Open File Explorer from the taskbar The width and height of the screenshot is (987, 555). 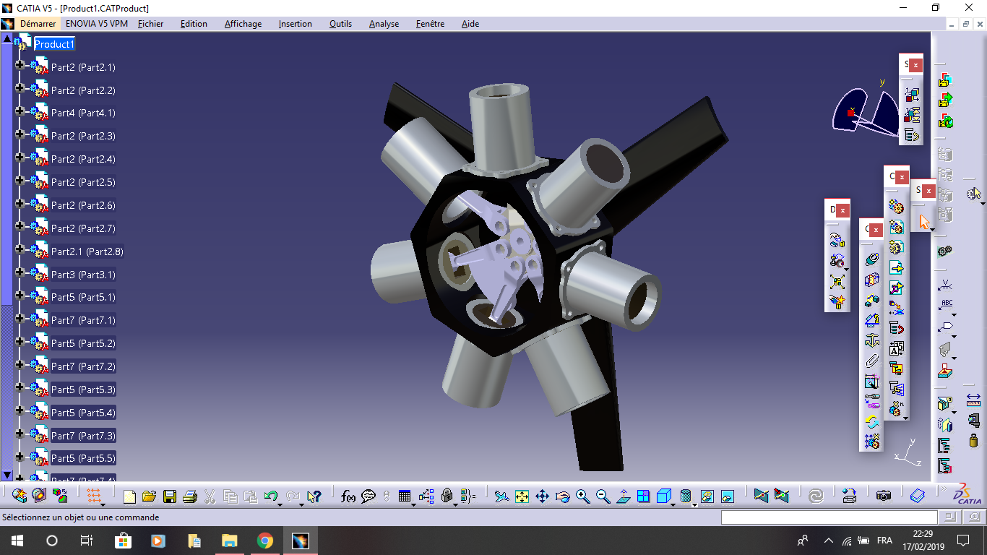(229, 541)
